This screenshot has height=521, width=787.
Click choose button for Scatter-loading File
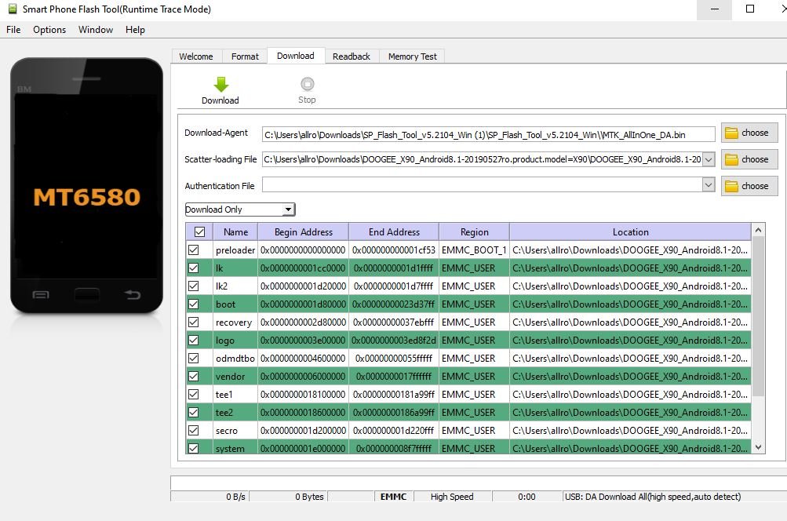coord(749,159)
